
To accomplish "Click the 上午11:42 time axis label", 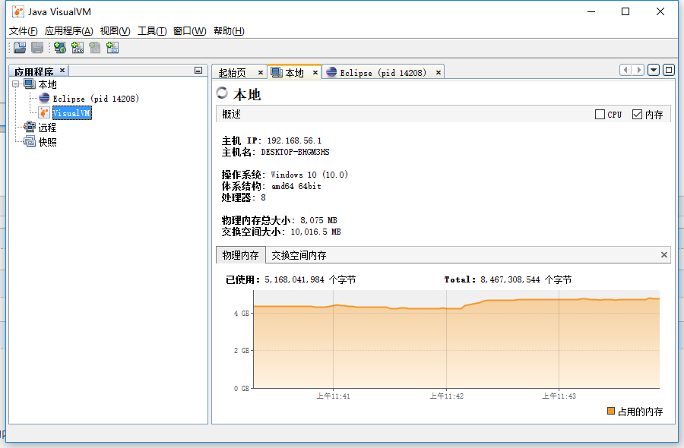I will pos(446,396).
